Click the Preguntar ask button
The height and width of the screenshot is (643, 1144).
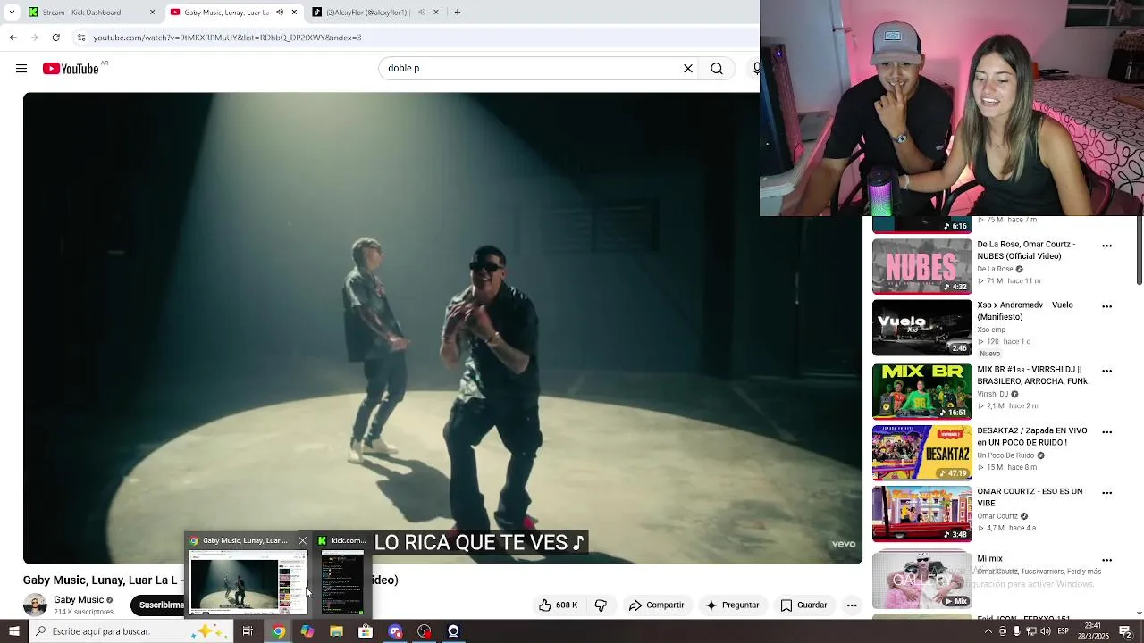click(732, 605)
